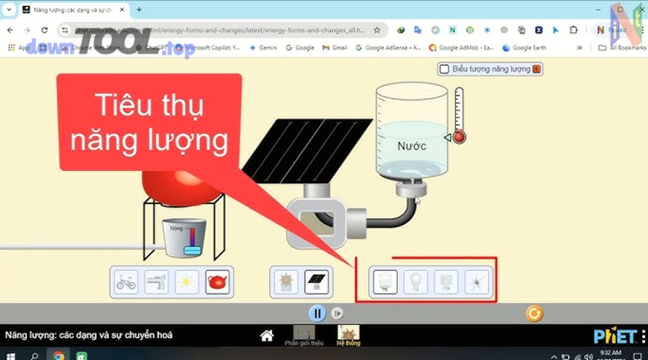648x360 pixels.
Task: Bookmark this page with the star icon
Action: point(377,30)
